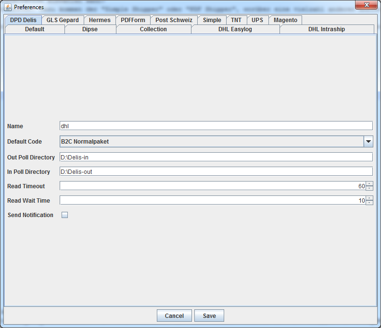Click the Default Code label
Image resolution: width=381 pixels, height=328 pixels.
click(x=25, y=142)
